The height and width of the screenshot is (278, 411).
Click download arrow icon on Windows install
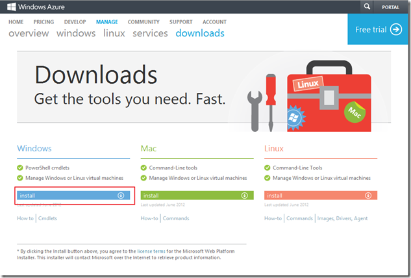pos(121,196)
